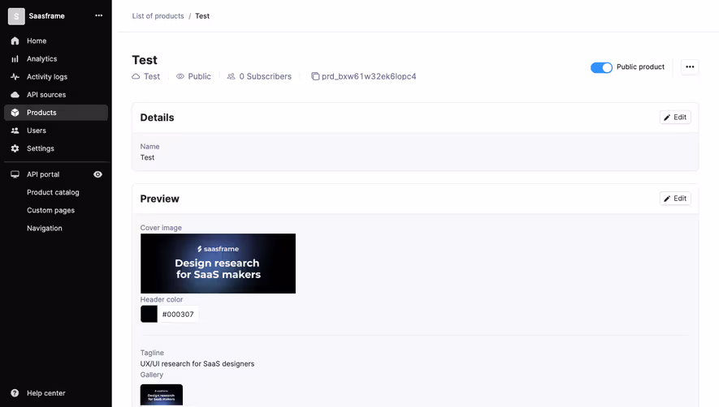
Task: Go to Home in the sidebar
Action: click(56, 41)
